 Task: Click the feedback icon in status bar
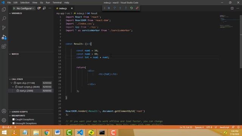coord(233,127)
